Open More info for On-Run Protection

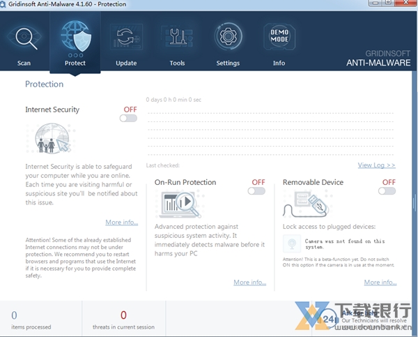[x=250, y=283]
